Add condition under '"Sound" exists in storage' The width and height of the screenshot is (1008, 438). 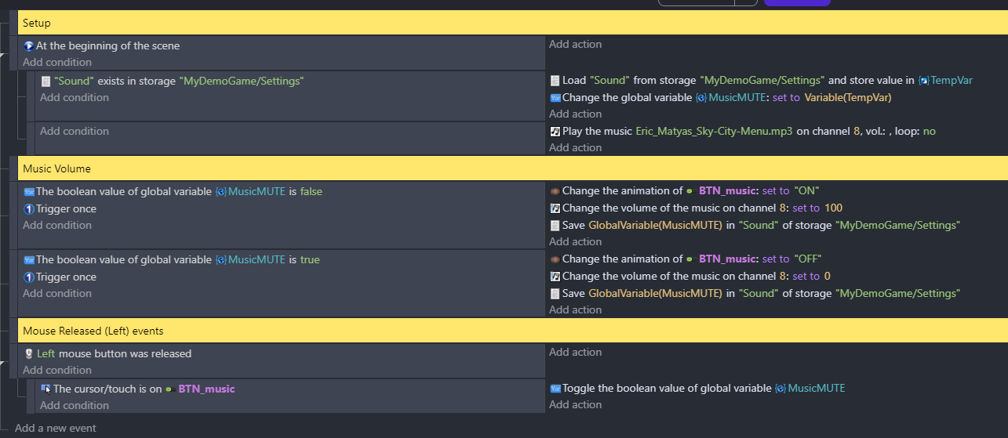pos(75,98)
